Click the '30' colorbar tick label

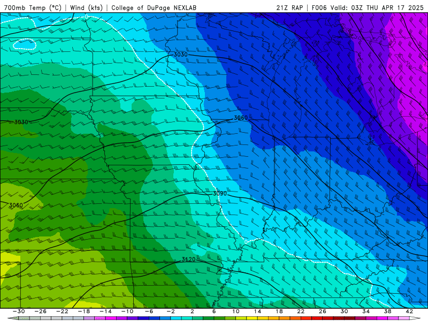click(x=344, y=311)
